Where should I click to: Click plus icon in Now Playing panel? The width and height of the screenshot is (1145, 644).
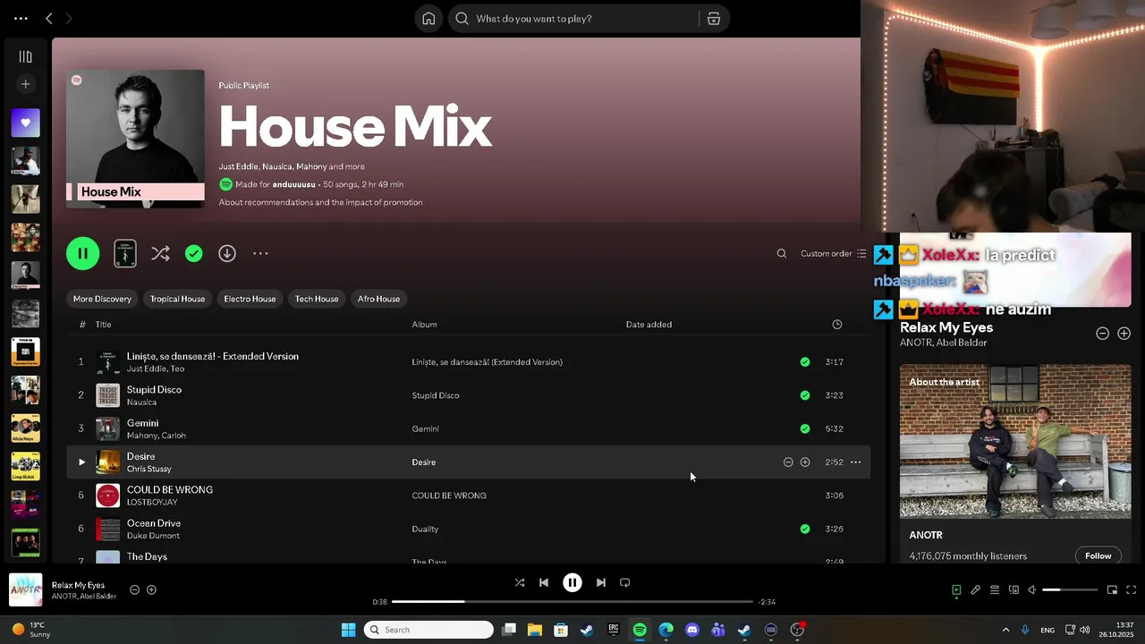click(1124, 333)
